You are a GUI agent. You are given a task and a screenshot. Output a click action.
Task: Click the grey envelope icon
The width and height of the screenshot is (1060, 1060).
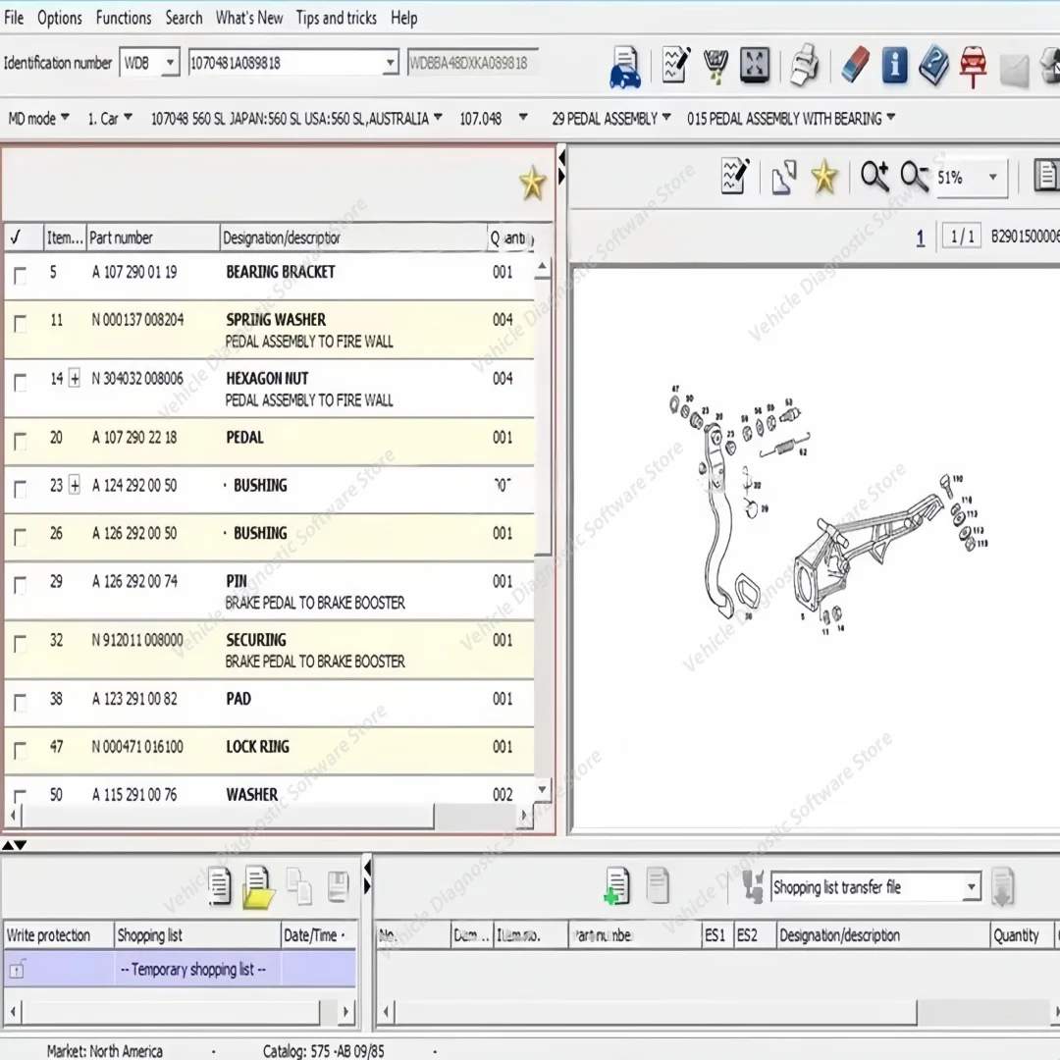(x=1014, y=69)
